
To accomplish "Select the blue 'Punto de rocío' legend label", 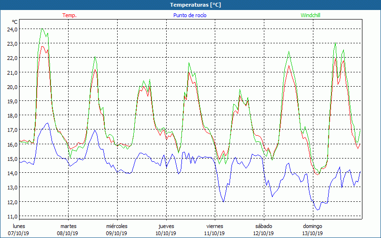I will [190, 15].
